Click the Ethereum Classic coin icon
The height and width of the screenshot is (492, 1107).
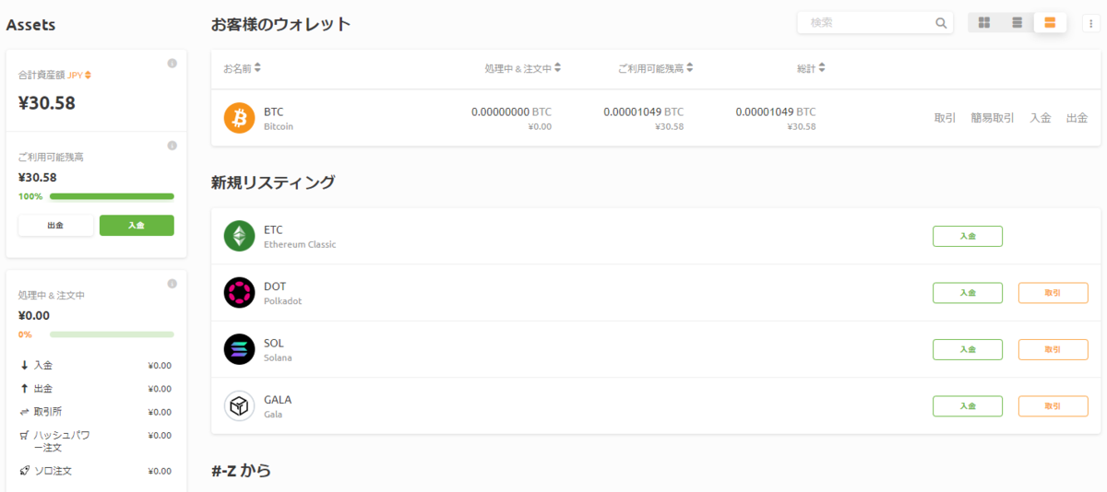[239, 237]
